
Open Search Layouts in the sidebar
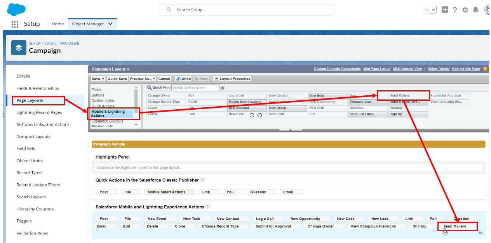click(x=31, y=197)
